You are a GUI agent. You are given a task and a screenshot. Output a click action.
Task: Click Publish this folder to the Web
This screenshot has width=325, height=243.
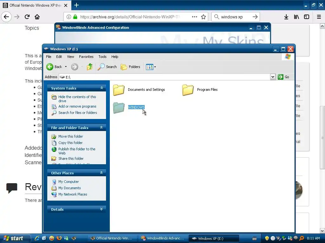[77, 151]
